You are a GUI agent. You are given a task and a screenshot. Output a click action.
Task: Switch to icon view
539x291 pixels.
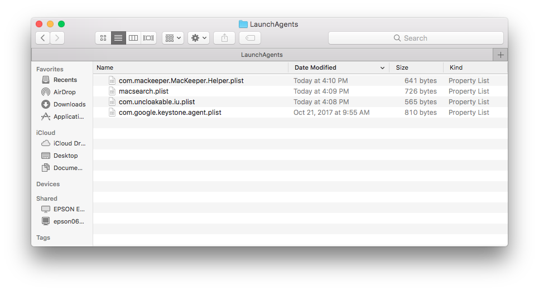tap(103, 38)
